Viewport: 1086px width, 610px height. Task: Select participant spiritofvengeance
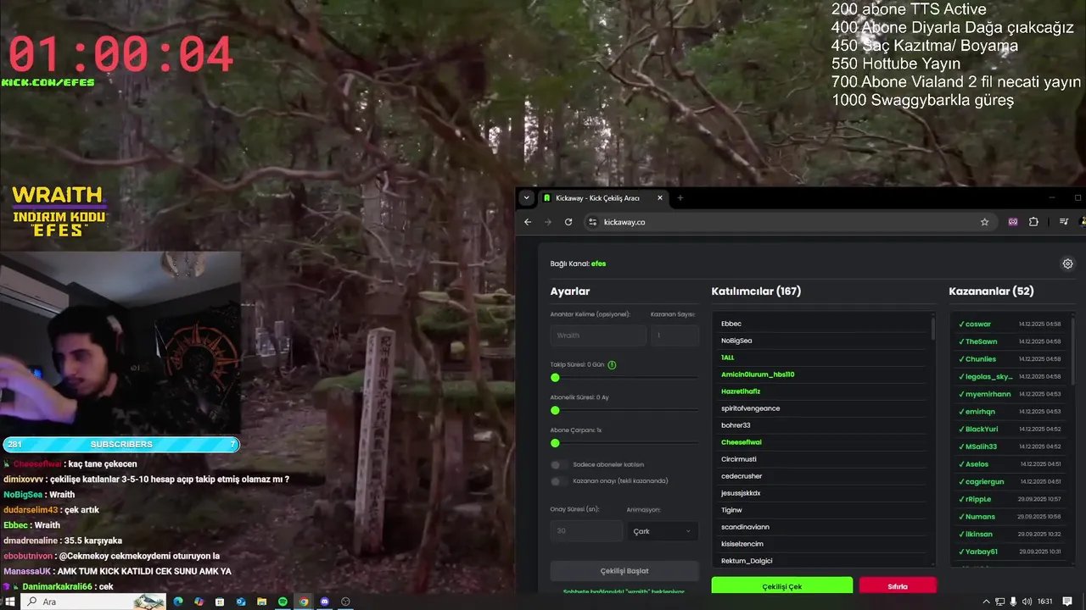(750, 408)
